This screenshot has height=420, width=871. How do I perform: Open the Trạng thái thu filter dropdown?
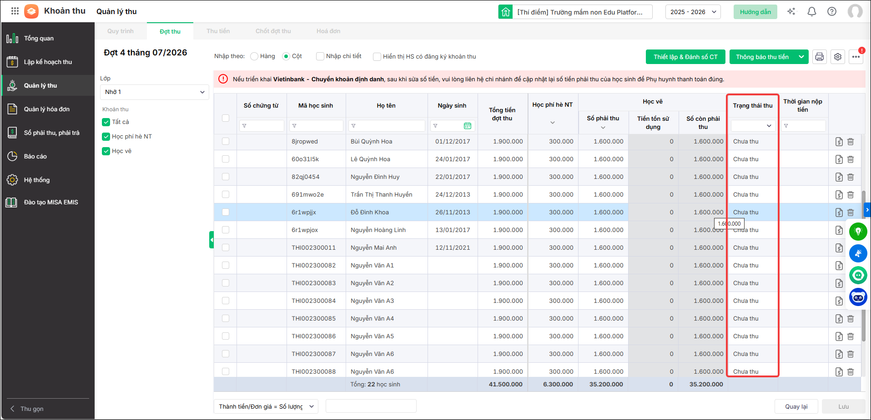click(753, 126)
